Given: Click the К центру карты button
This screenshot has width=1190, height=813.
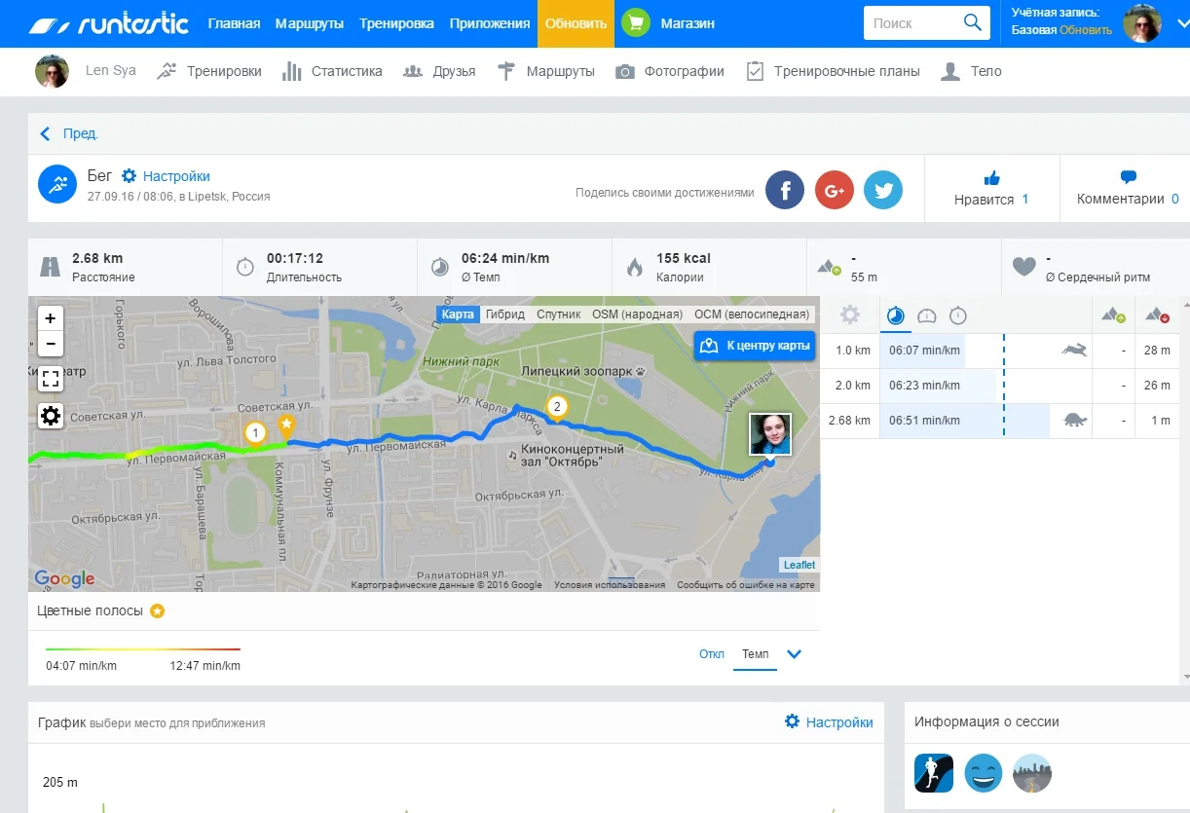Looking at the screenshot, I should point(755,346).
